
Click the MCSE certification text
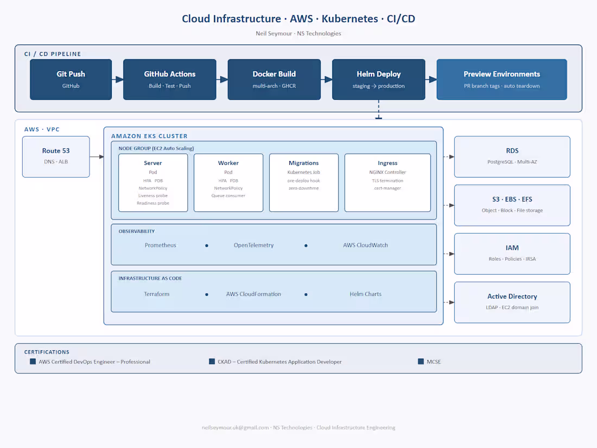[434, 362]
